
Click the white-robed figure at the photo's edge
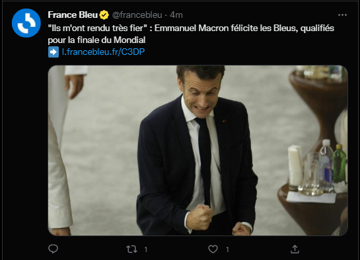[61, 150]
